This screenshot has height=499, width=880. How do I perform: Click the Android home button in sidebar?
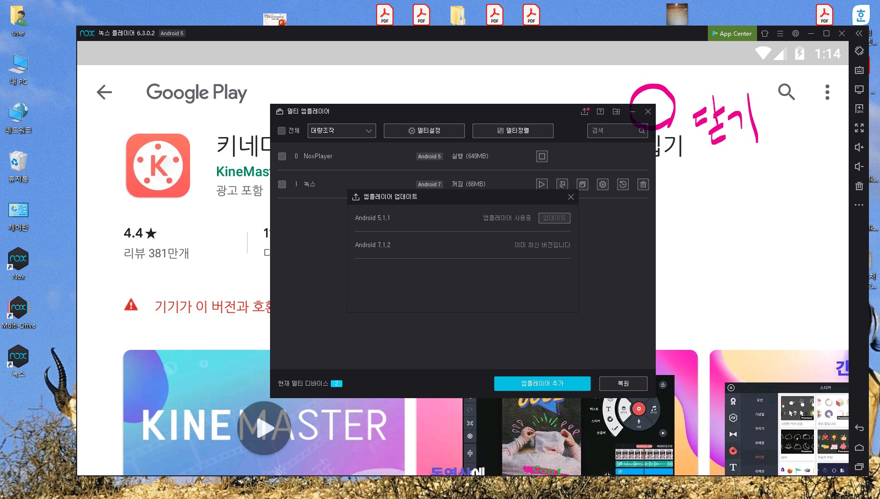[859, 447]
